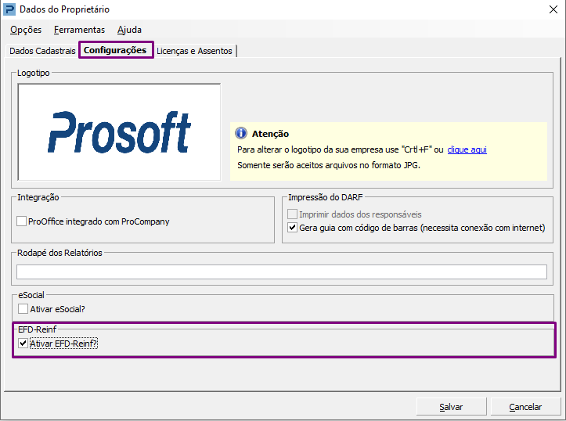Open the Opções menu
Viewport: 566px width, 421px height.
click(26, 30)
